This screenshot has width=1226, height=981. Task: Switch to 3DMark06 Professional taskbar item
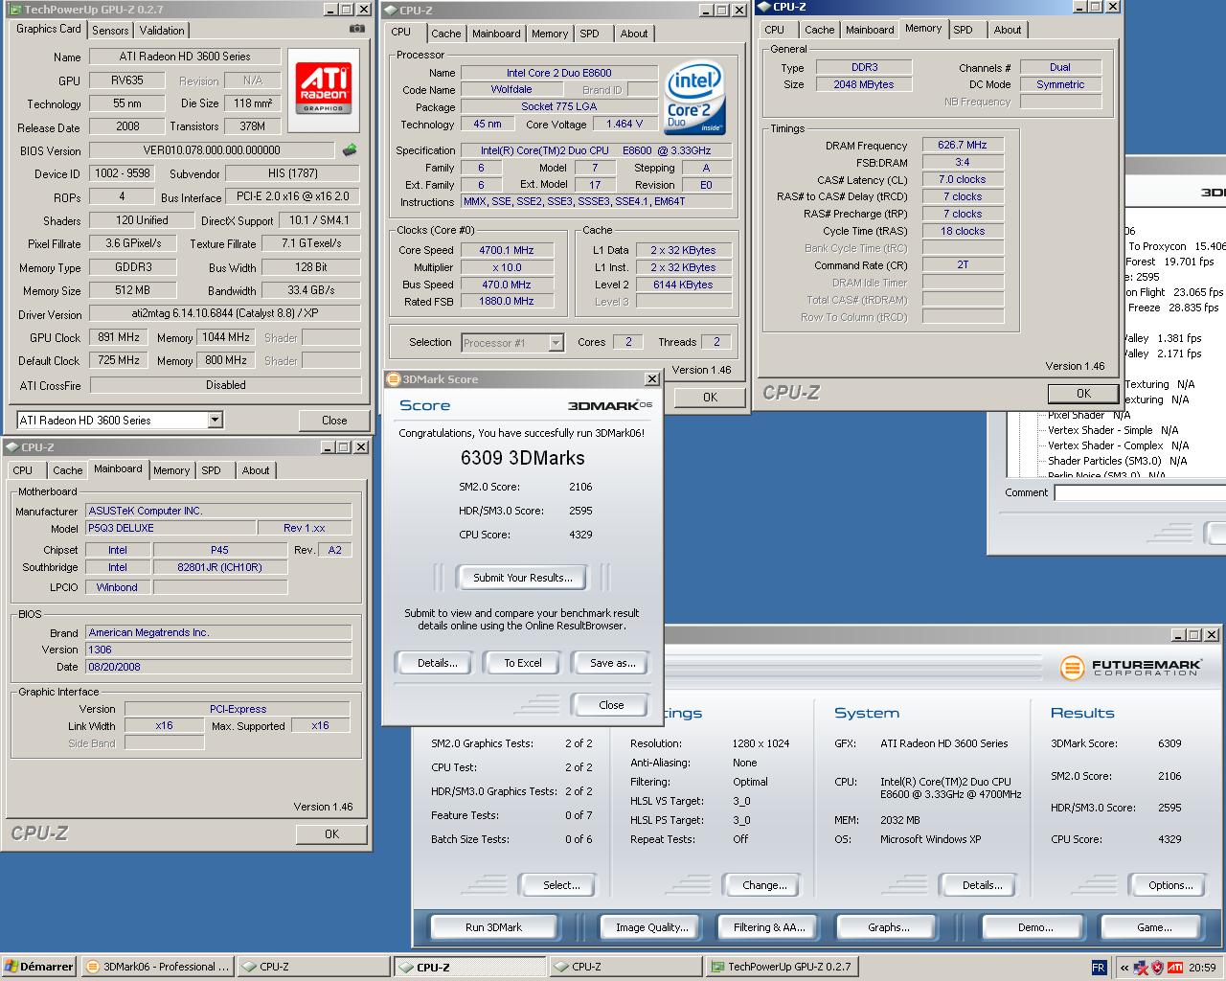pyautogui.click(x=156, y=967)
